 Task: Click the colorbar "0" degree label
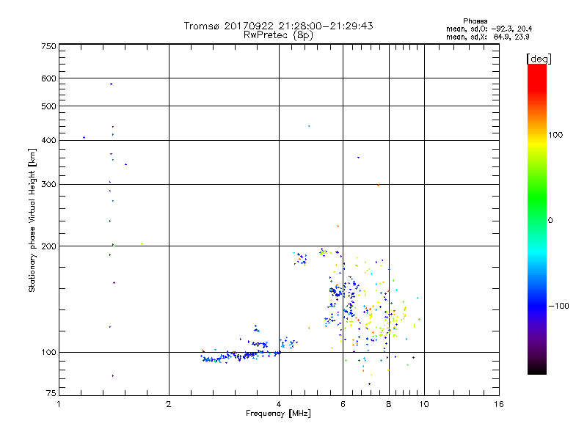click(550, 221)
